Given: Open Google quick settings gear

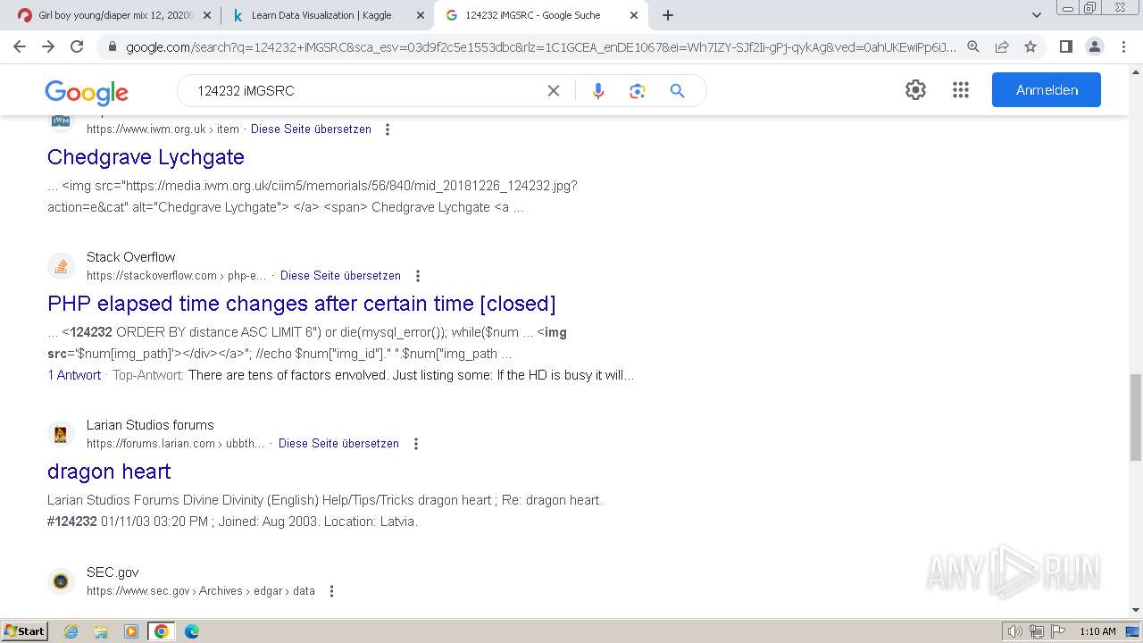Looking at the screenshot, I should coord(915,89).
